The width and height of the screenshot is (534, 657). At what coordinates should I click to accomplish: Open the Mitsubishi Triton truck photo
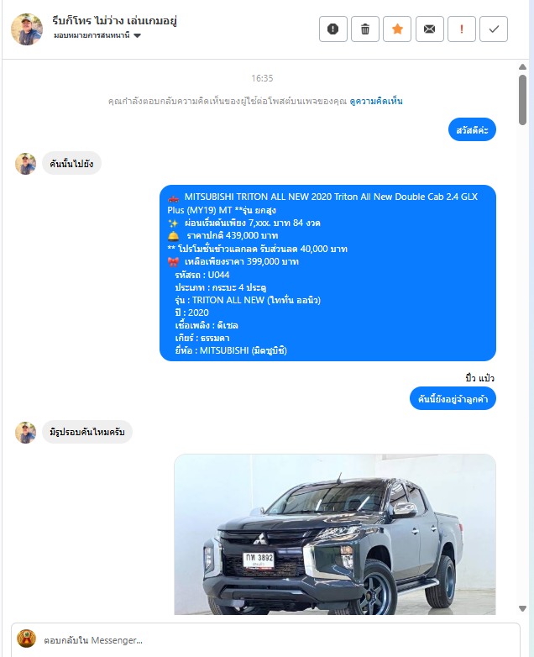tap(335, 534)
